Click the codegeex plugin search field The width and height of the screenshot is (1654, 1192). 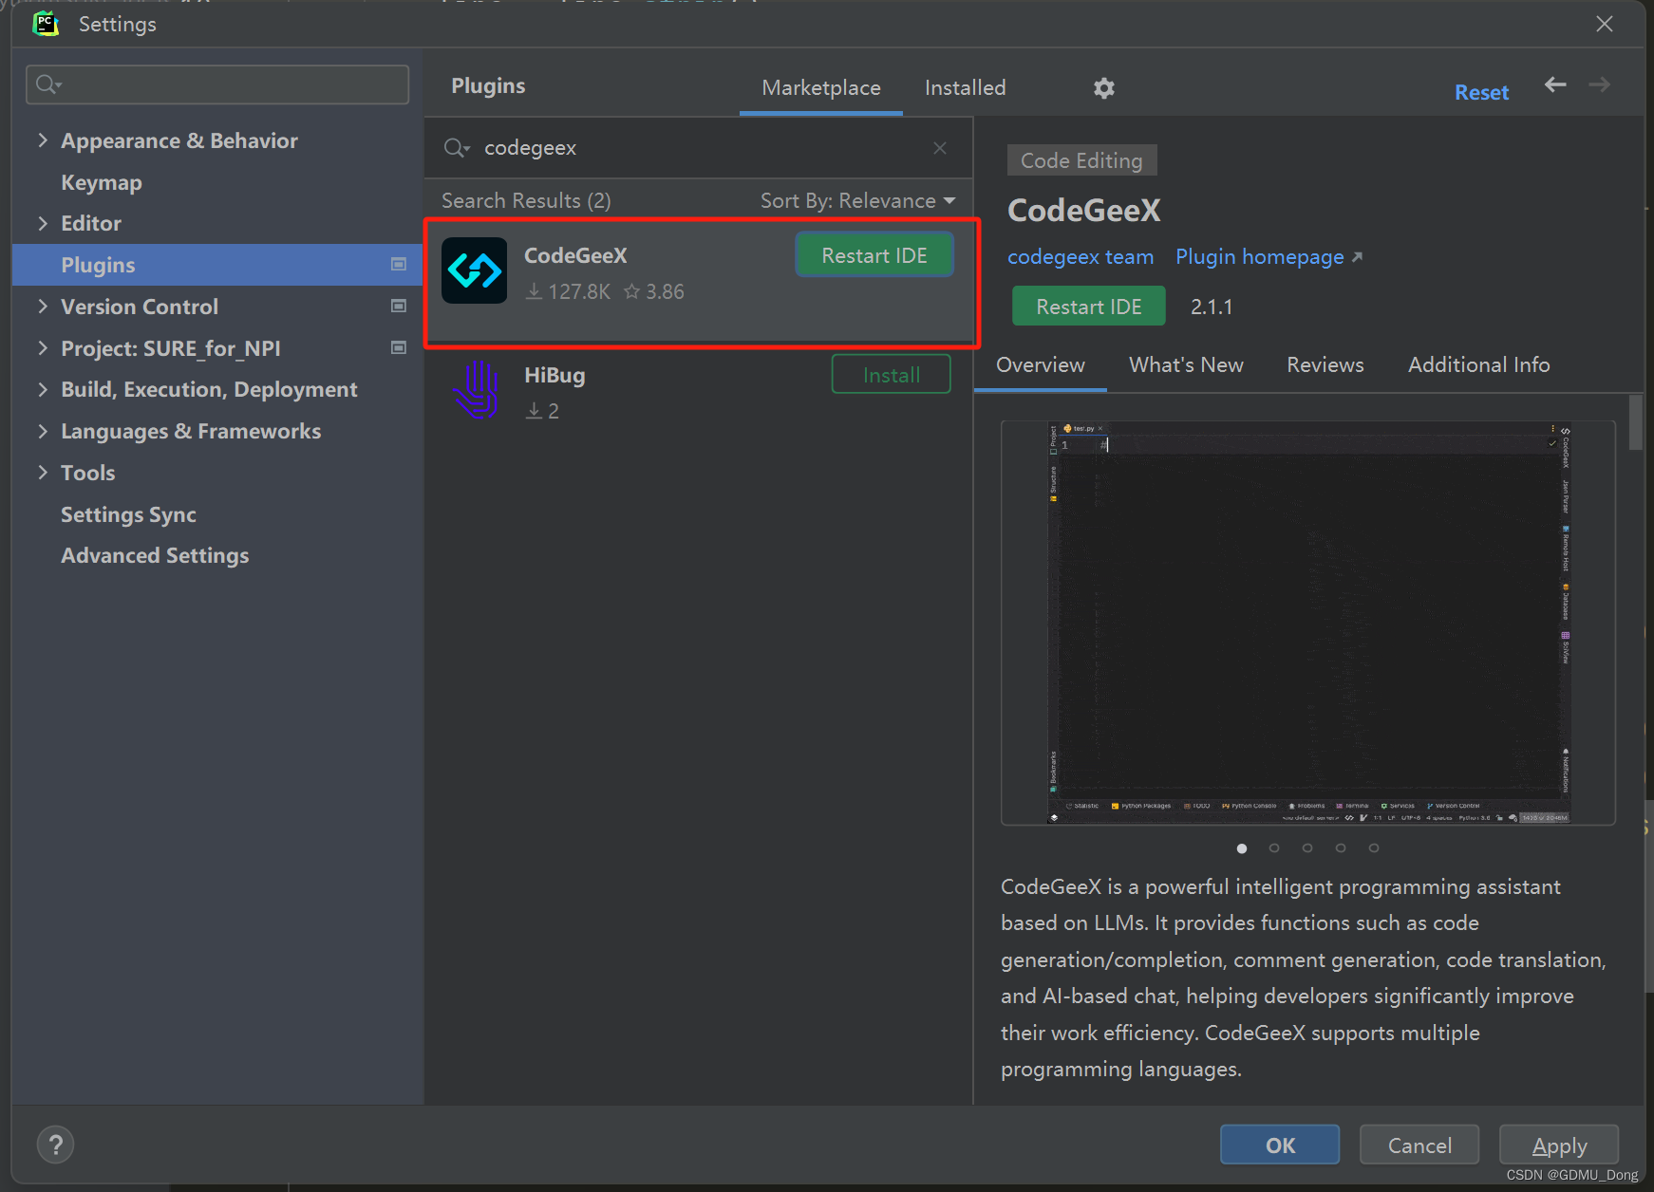coord(698,148)
